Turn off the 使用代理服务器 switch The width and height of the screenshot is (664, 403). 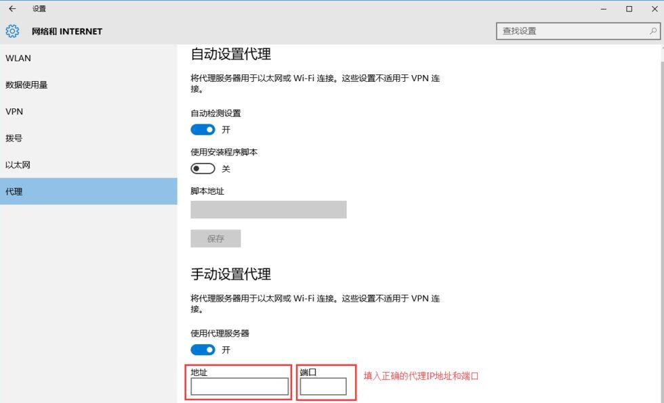203,350
